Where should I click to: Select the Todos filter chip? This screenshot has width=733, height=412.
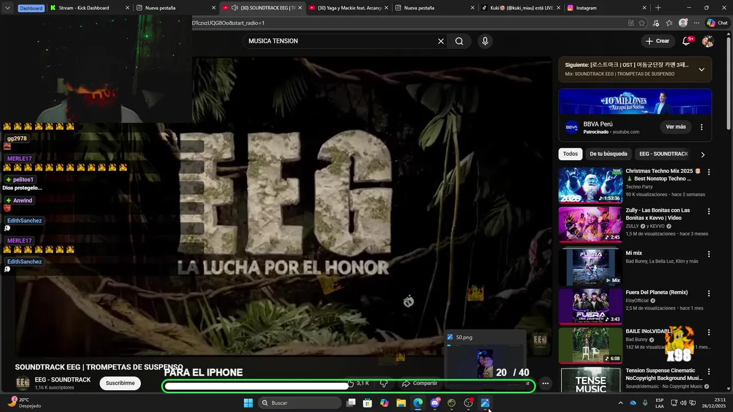click(570, 154)
